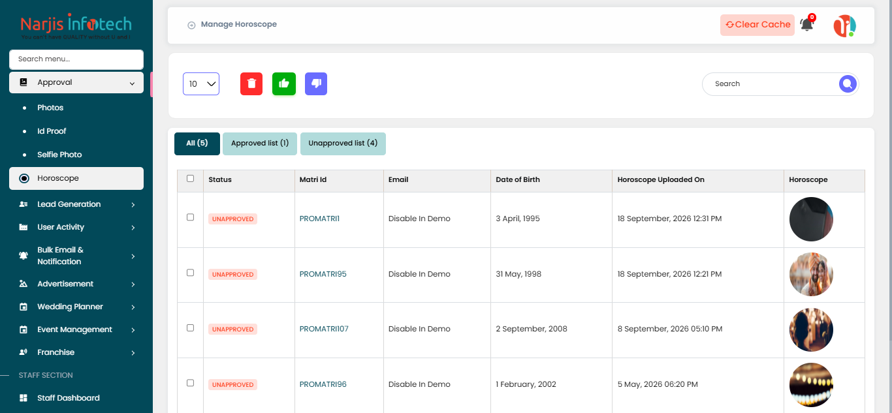Click the Event Management sidebar icon

point(24,329)
